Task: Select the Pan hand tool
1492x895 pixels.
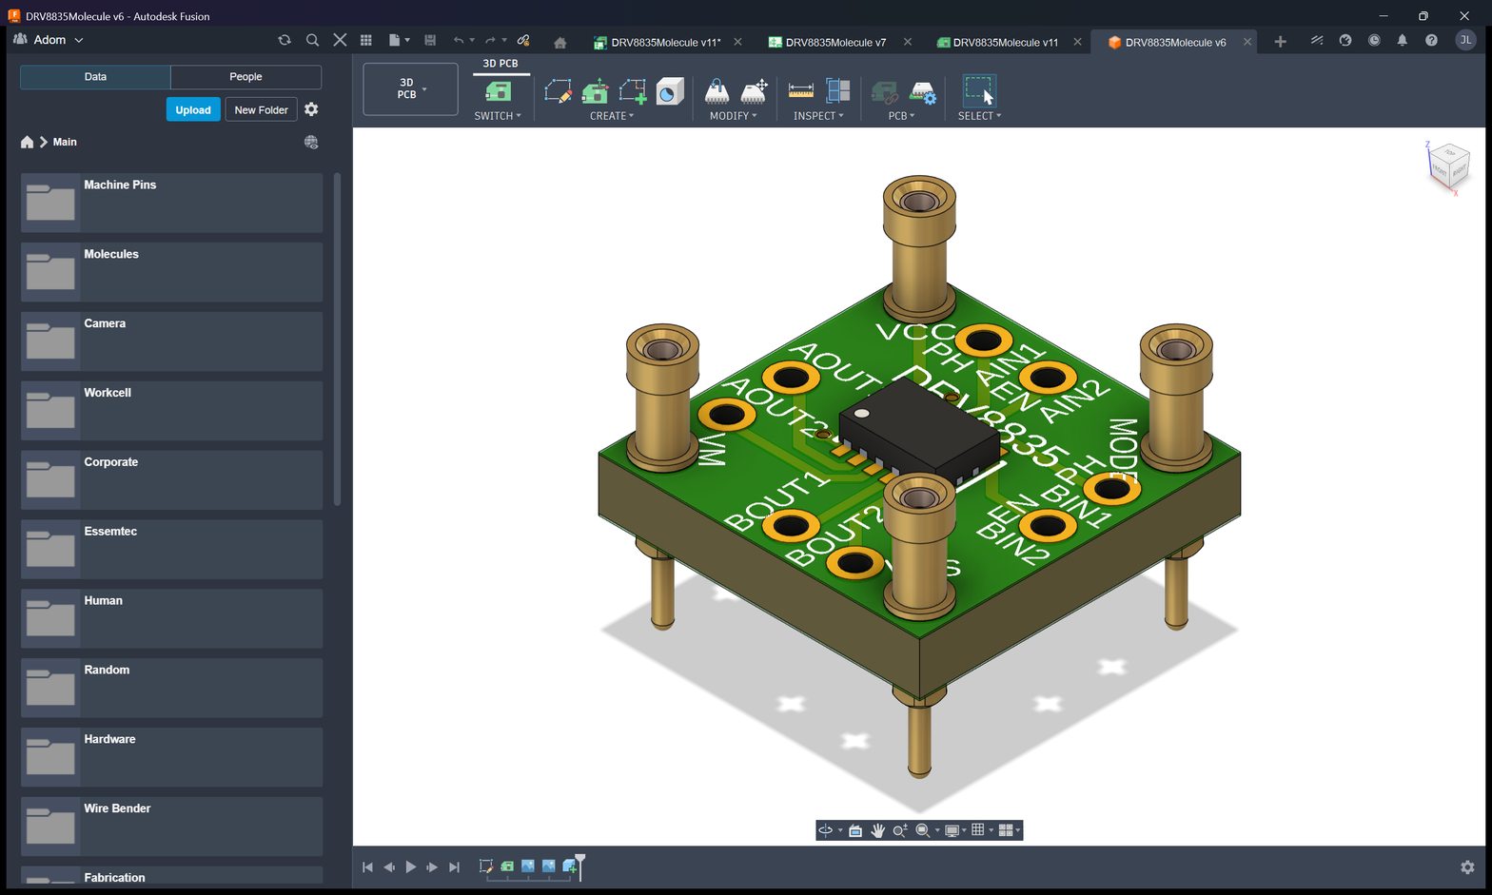Action: tap(877, 830)
